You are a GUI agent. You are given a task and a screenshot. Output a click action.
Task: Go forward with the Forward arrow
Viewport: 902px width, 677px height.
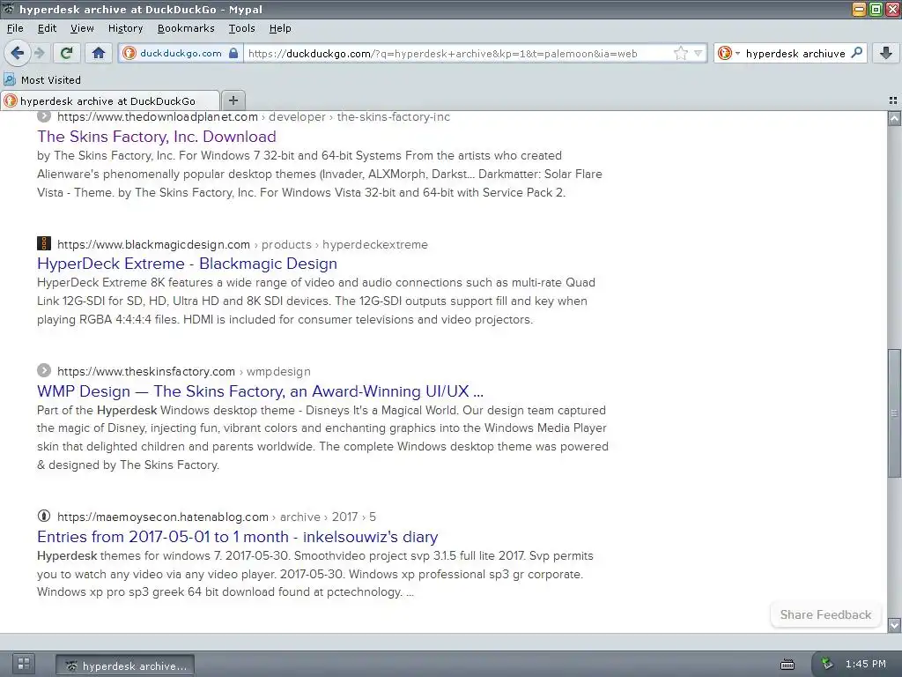click(39, 53)
